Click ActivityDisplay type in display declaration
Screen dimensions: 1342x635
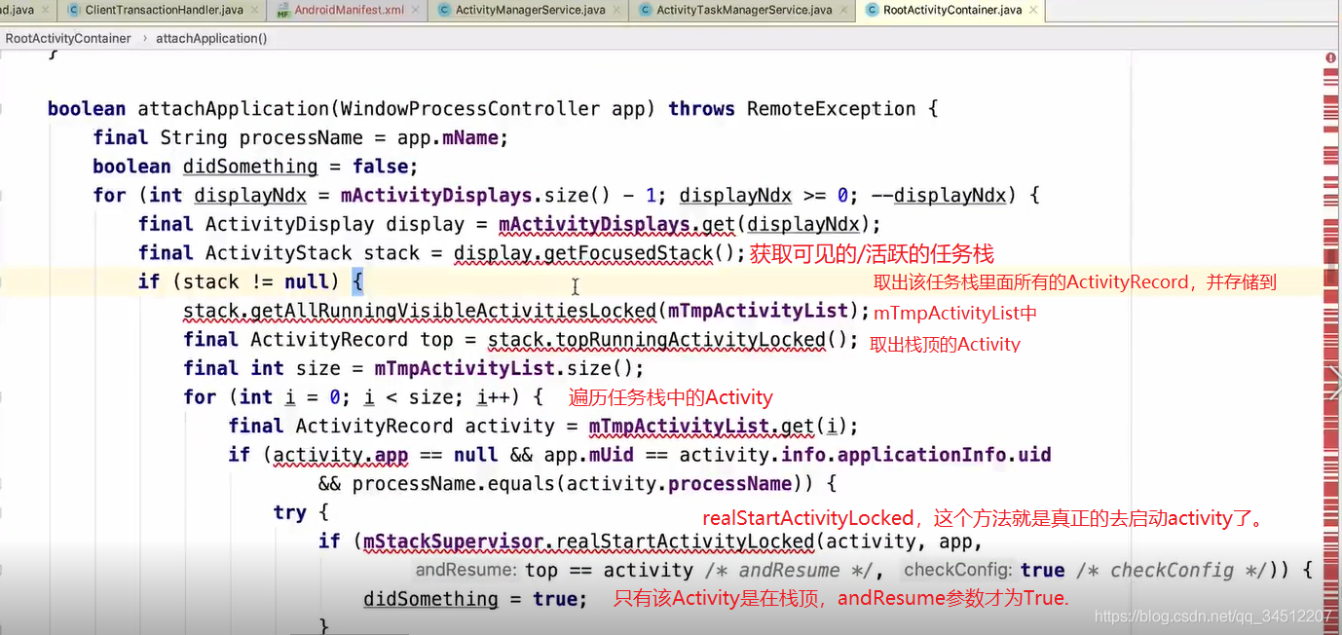pyautogui.click(x=289, y=224)
